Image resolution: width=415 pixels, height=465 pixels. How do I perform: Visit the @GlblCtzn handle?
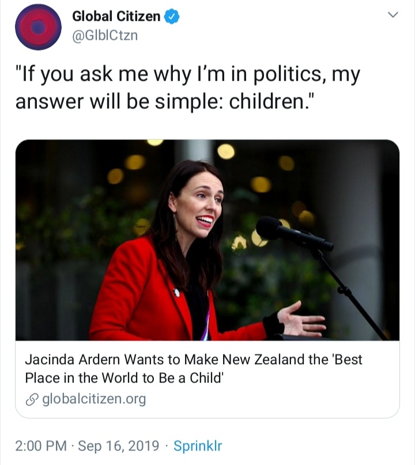tap(104, 35)
